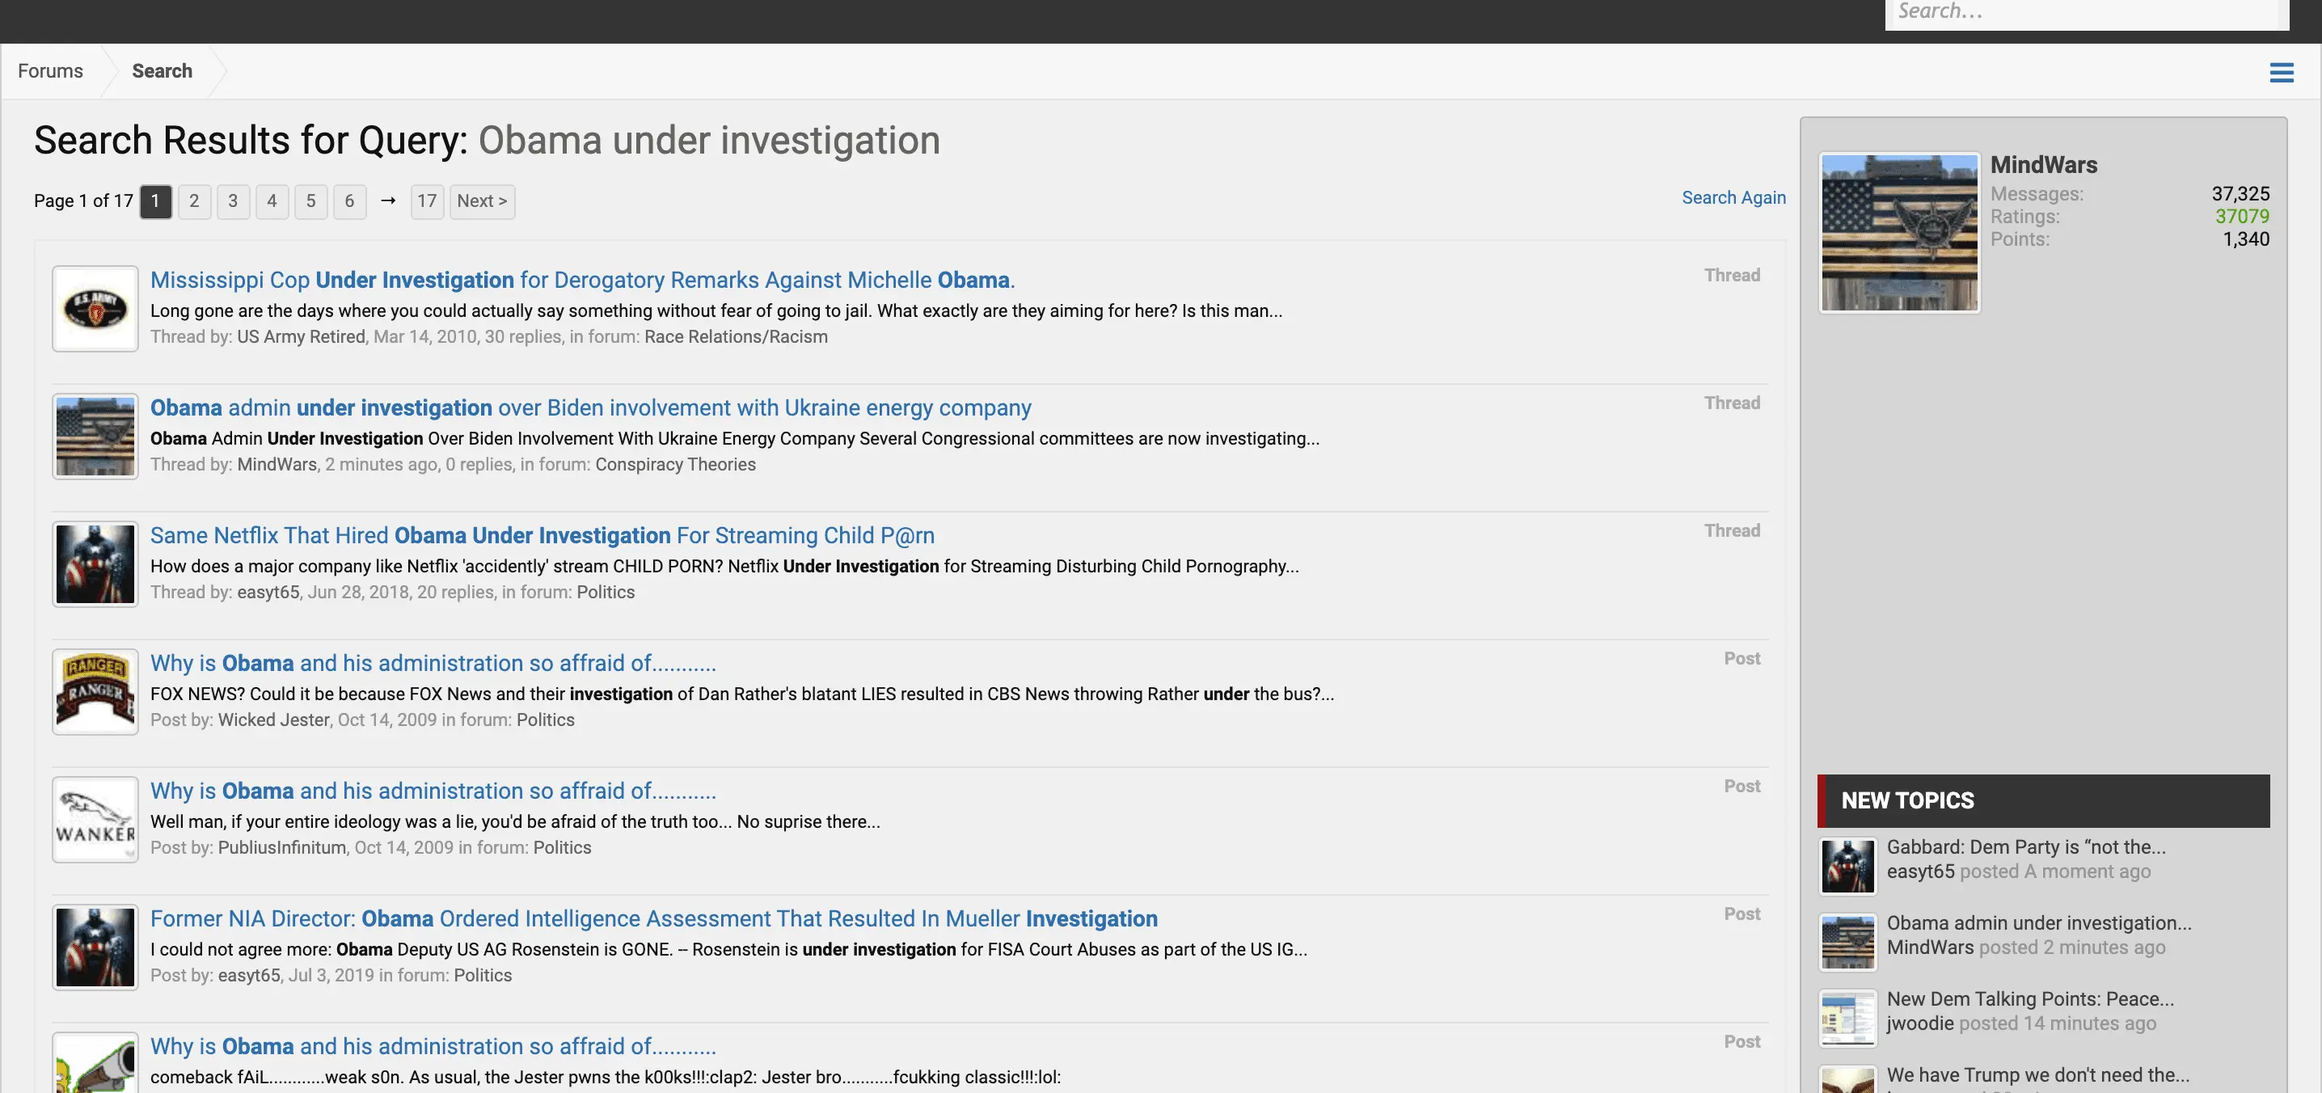Click the Next > pagination button

482,201
